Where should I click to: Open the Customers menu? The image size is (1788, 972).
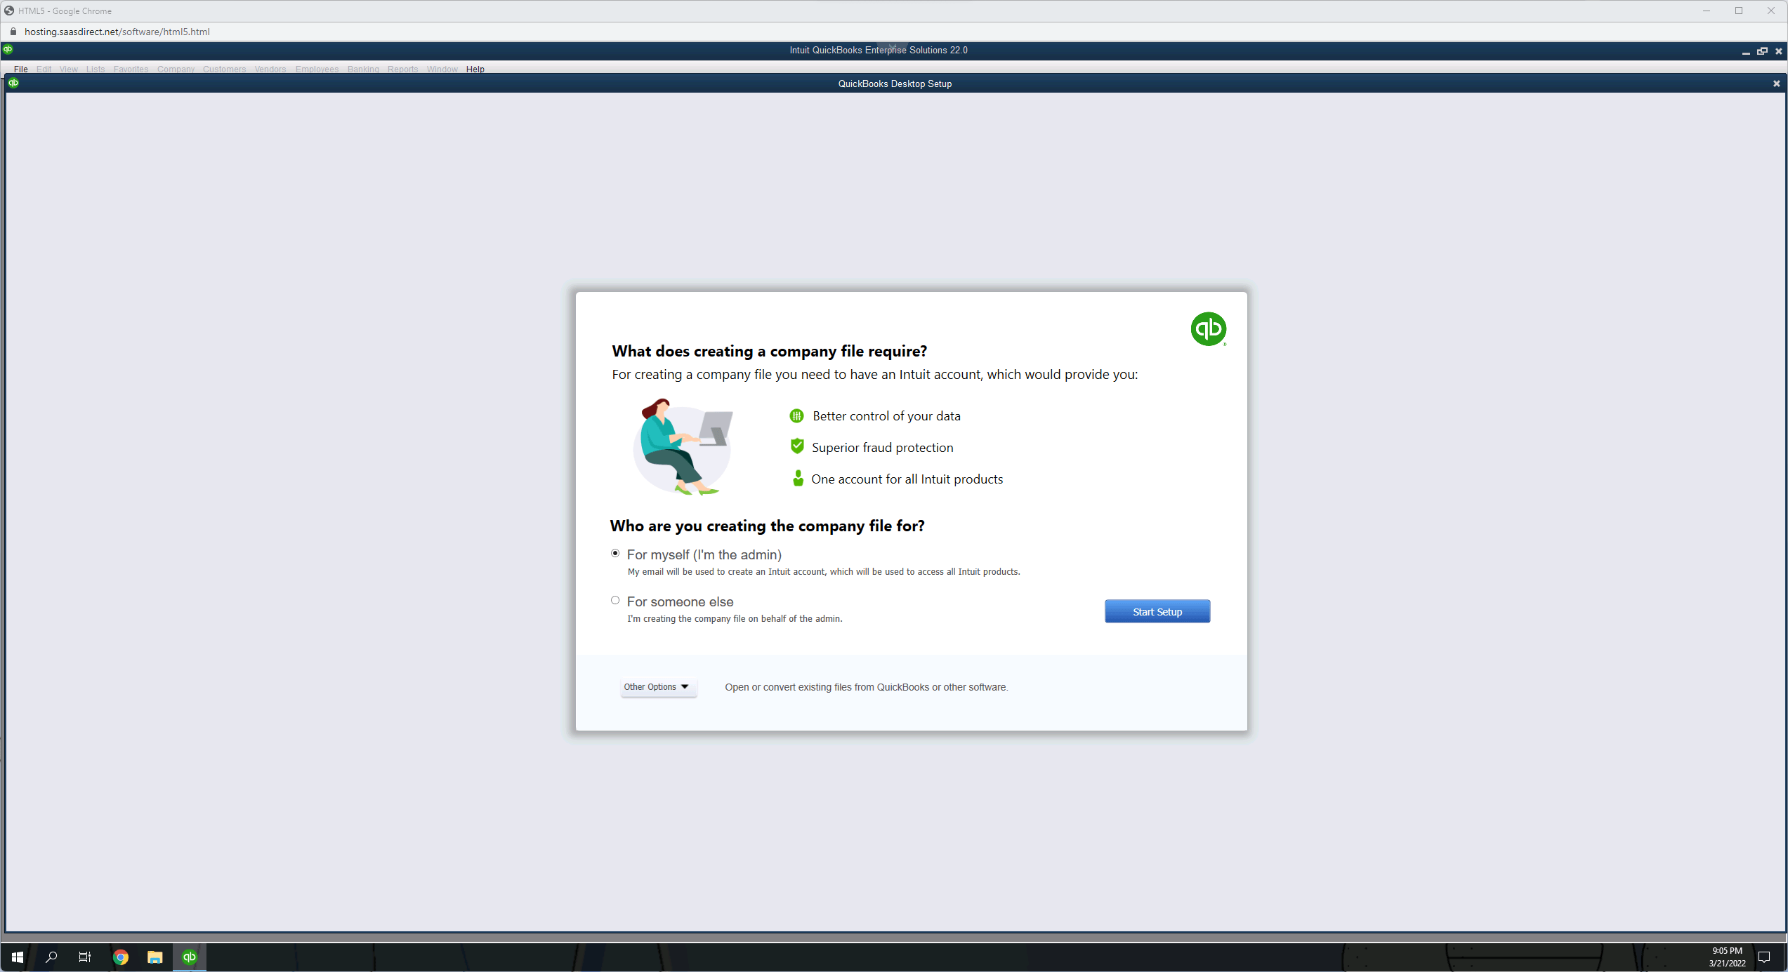224,69
